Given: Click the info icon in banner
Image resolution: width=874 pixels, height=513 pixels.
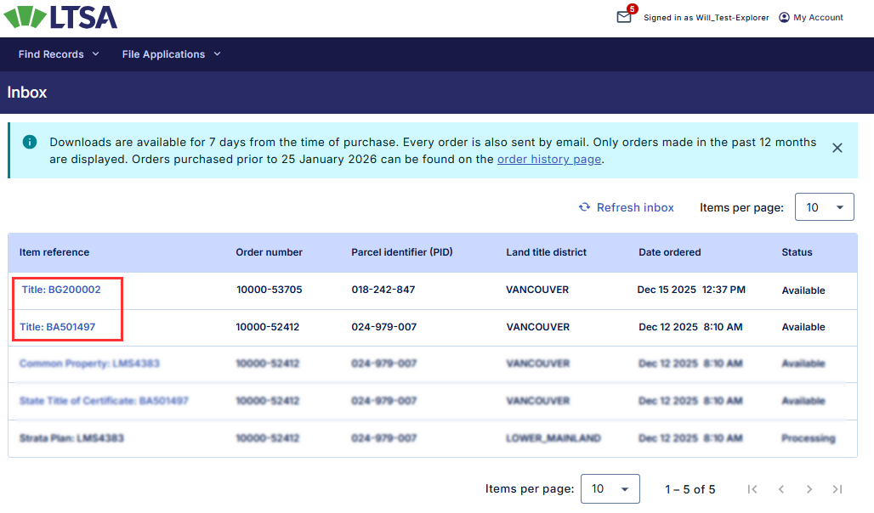Looking at the screenshot, I should pyautogui.click(x=30, y=143).
